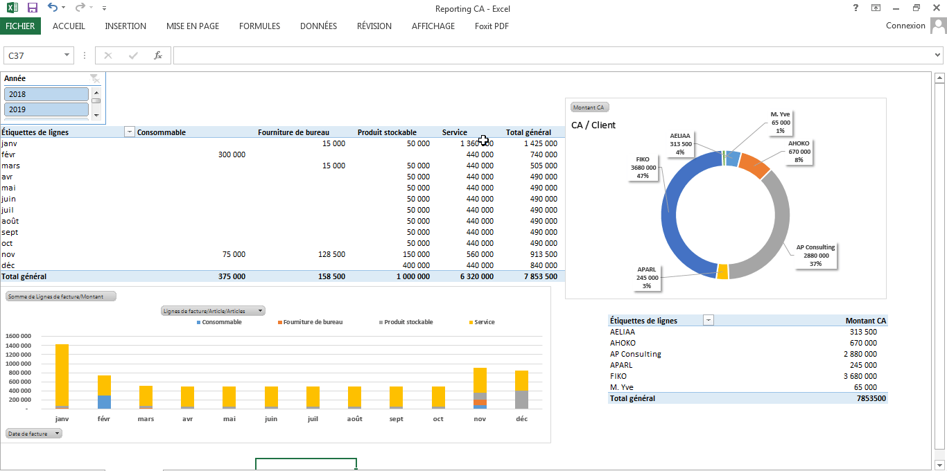Click the user account avatar icon
The height and width of the screenshot is (471, 947).
pyautogui.click(x=938, y=26)
